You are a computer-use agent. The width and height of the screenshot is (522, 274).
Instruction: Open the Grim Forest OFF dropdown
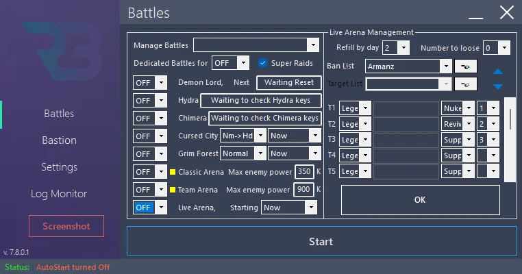coord(150,154)
